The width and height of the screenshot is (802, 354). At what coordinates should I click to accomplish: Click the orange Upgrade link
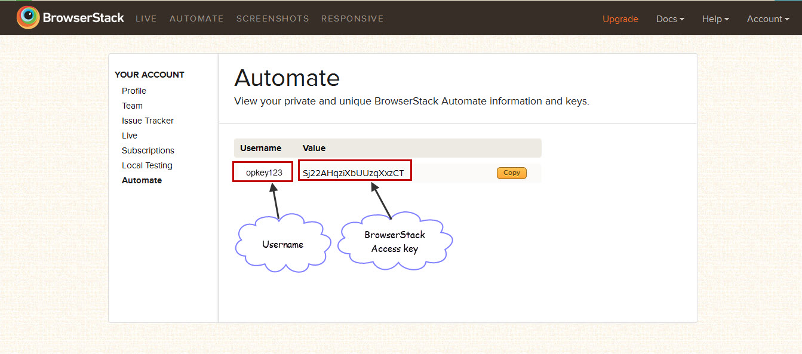[x=620, y=19]
